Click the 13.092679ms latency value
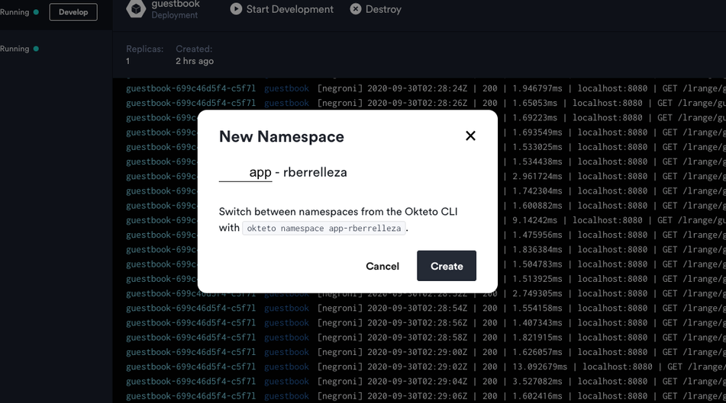 click(540, 367)
